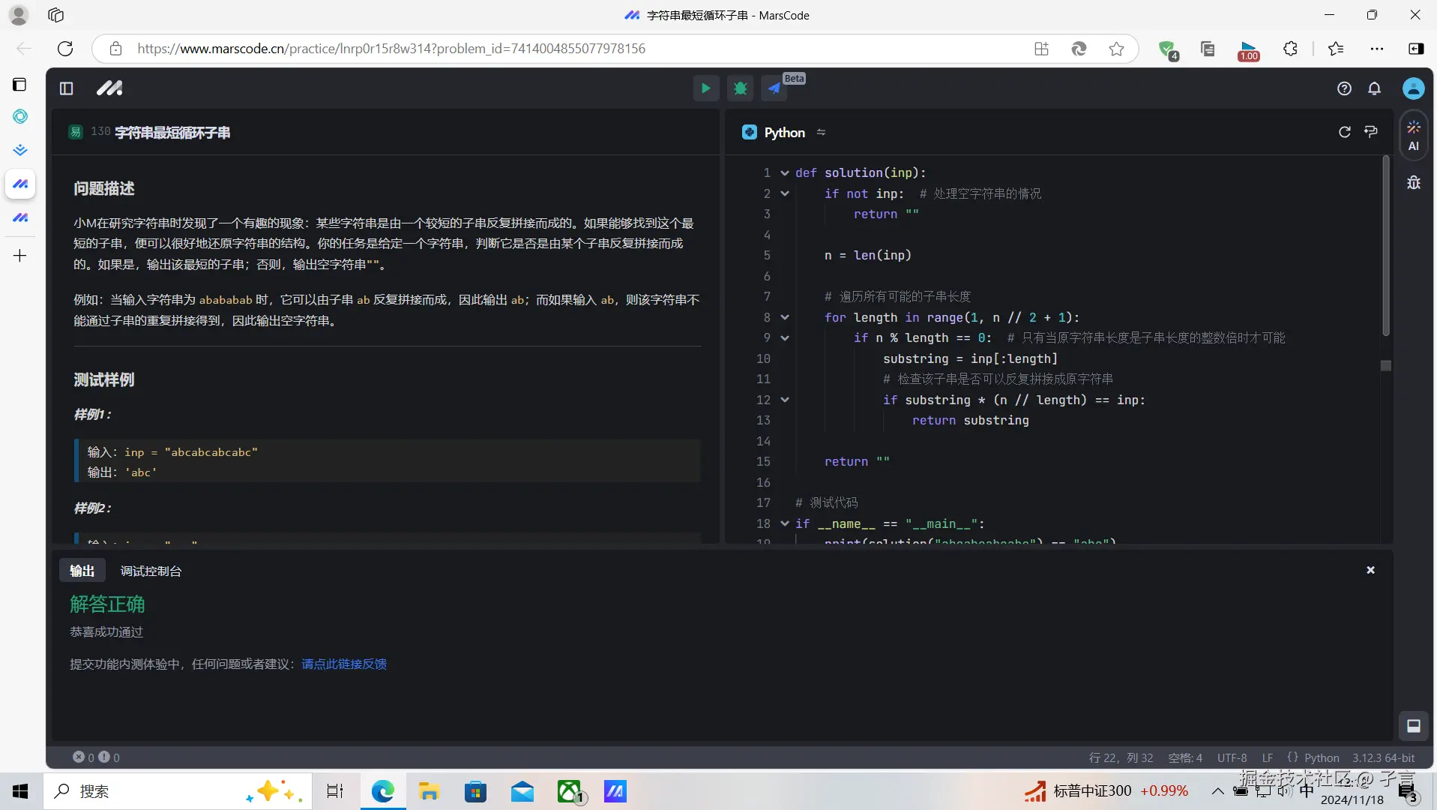
Task: Submit the solution via the paper plane icon
Action: point(774,88)
